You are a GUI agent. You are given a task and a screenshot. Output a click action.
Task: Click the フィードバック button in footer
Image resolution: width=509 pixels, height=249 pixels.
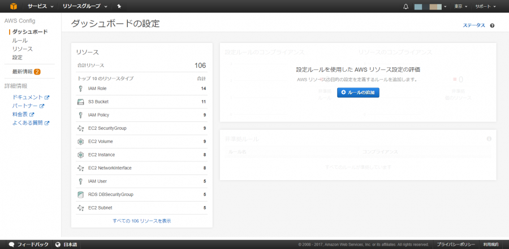[x=29, y=244]
